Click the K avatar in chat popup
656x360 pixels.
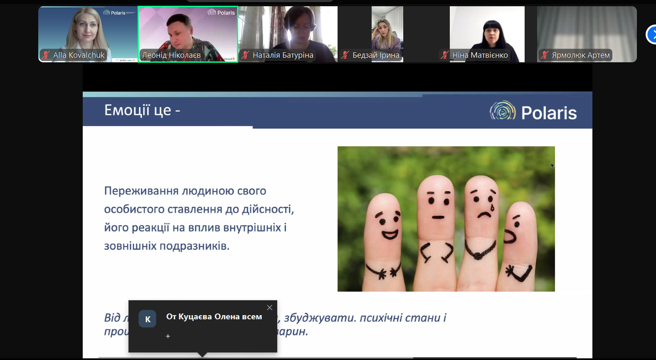[147, 319]
